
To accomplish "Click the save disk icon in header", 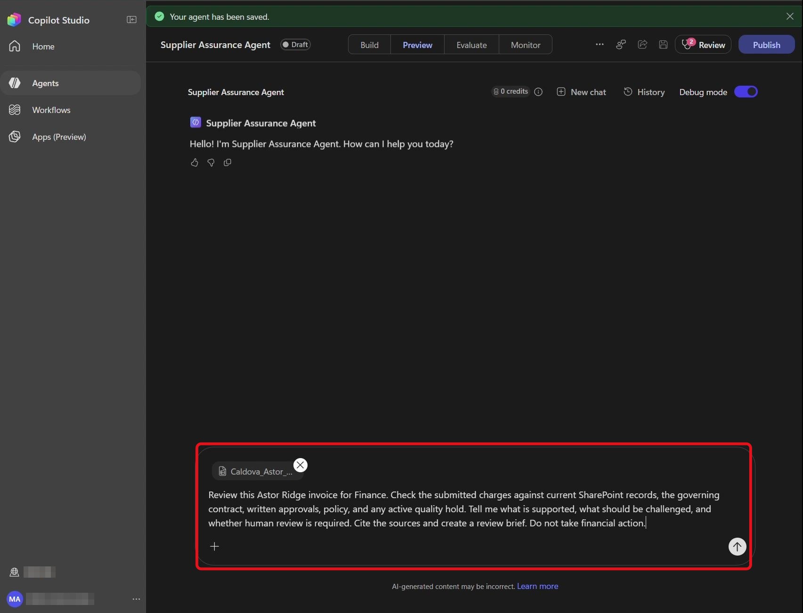I will click(663, 44).
